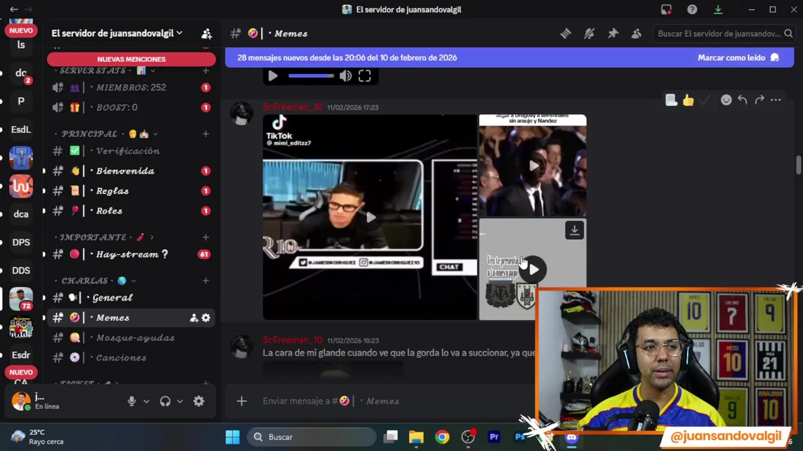This screenshot has width=803, height=451.
Task: Toggle fullscreen on the media player
Action: pyautogui.click(x=364, y=76)
